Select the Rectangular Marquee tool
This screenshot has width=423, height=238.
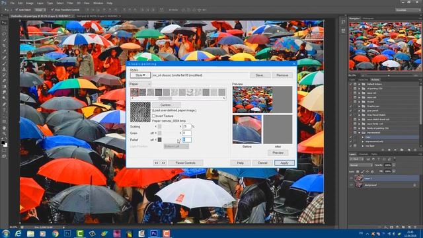(x=4, y=28)
